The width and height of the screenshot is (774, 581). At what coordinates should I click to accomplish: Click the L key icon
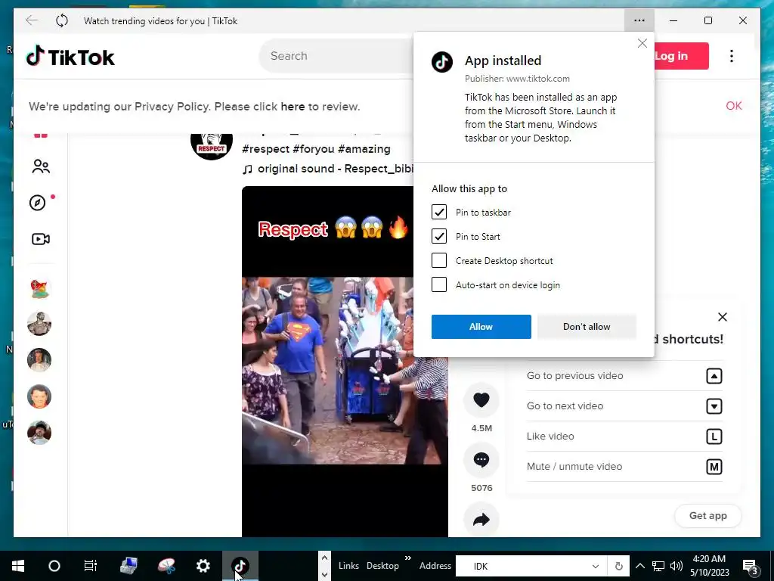(x=714, y=437)
